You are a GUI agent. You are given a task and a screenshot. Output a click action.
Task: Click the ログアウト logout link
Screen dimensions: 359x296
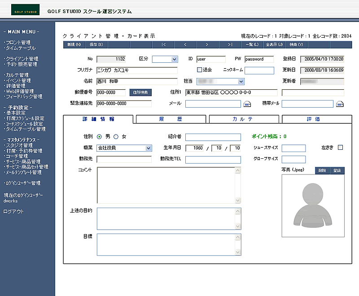pyautogui.click(x=13, y=212)
